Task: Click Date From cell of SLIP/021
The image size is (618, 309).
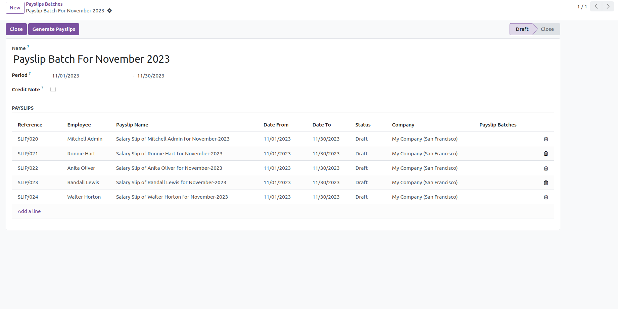Action: coord(277,154)
